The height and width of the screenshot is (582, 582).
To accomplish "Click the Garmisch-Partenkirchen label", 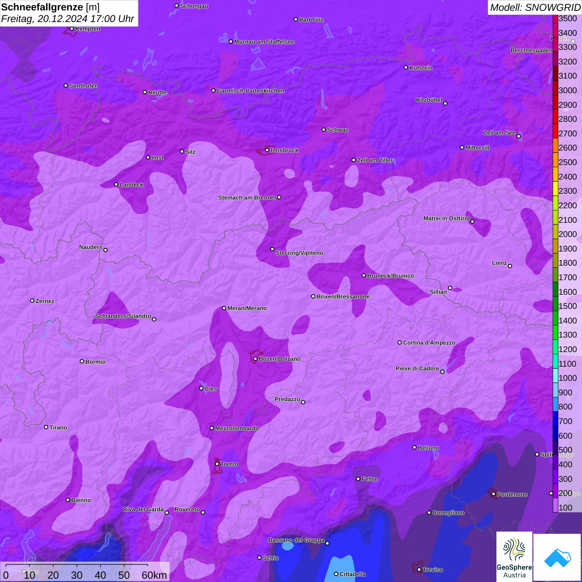I will (x=251, y=91).
